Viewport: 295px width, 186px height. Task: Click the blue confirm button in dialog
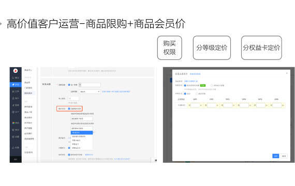(276, 156)
